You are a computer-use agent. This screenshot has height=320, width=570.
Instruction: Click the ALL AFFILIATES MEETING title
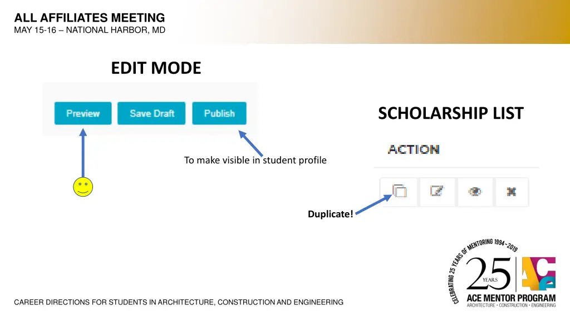click(x=90, y=18)
